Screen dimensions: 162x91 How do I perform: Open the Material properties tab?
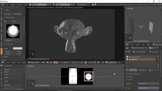(x=150, y=48)
